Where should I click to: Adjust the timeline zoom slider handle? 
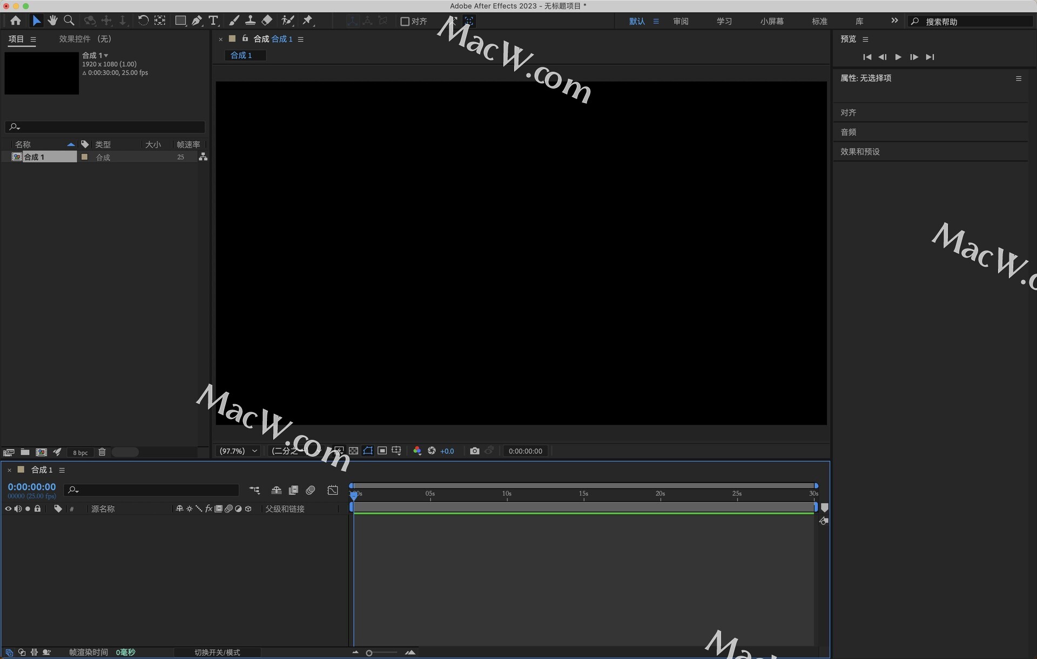click(369, 653)
